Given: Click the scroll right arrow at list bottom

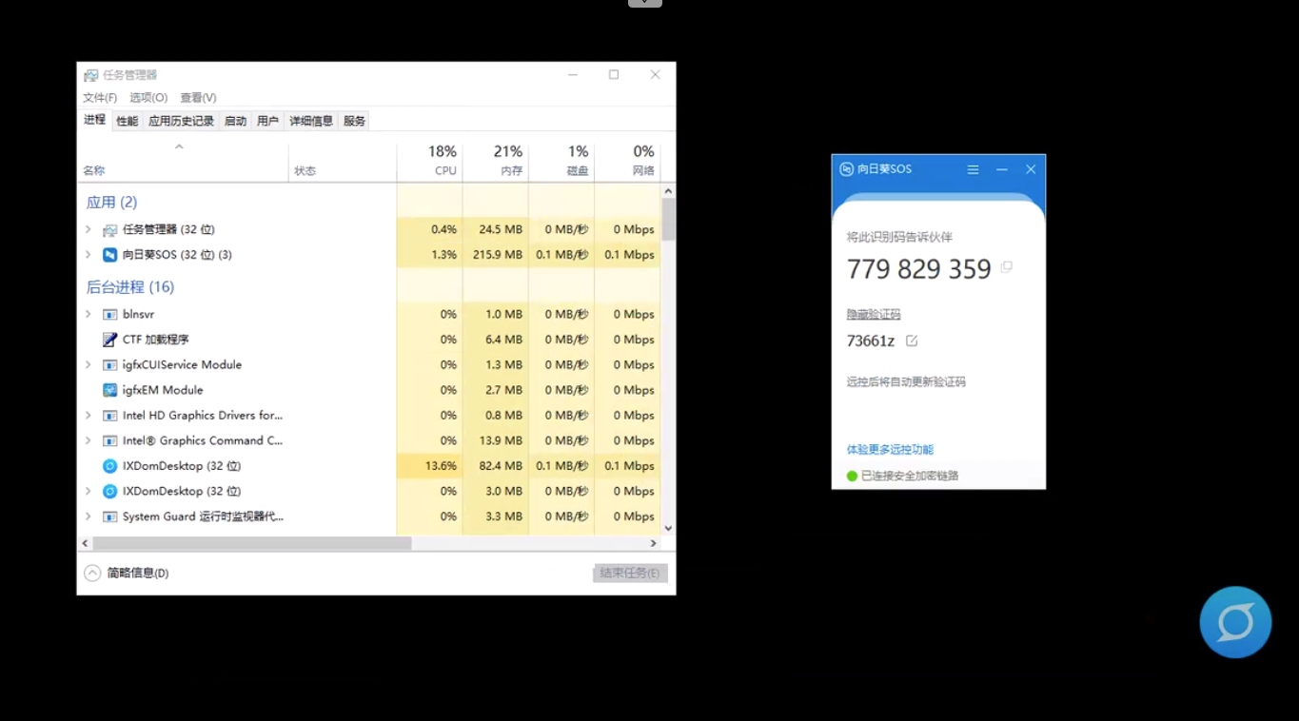Looking at the screenshot, I should pyautogui.click(x=654, y=543).
